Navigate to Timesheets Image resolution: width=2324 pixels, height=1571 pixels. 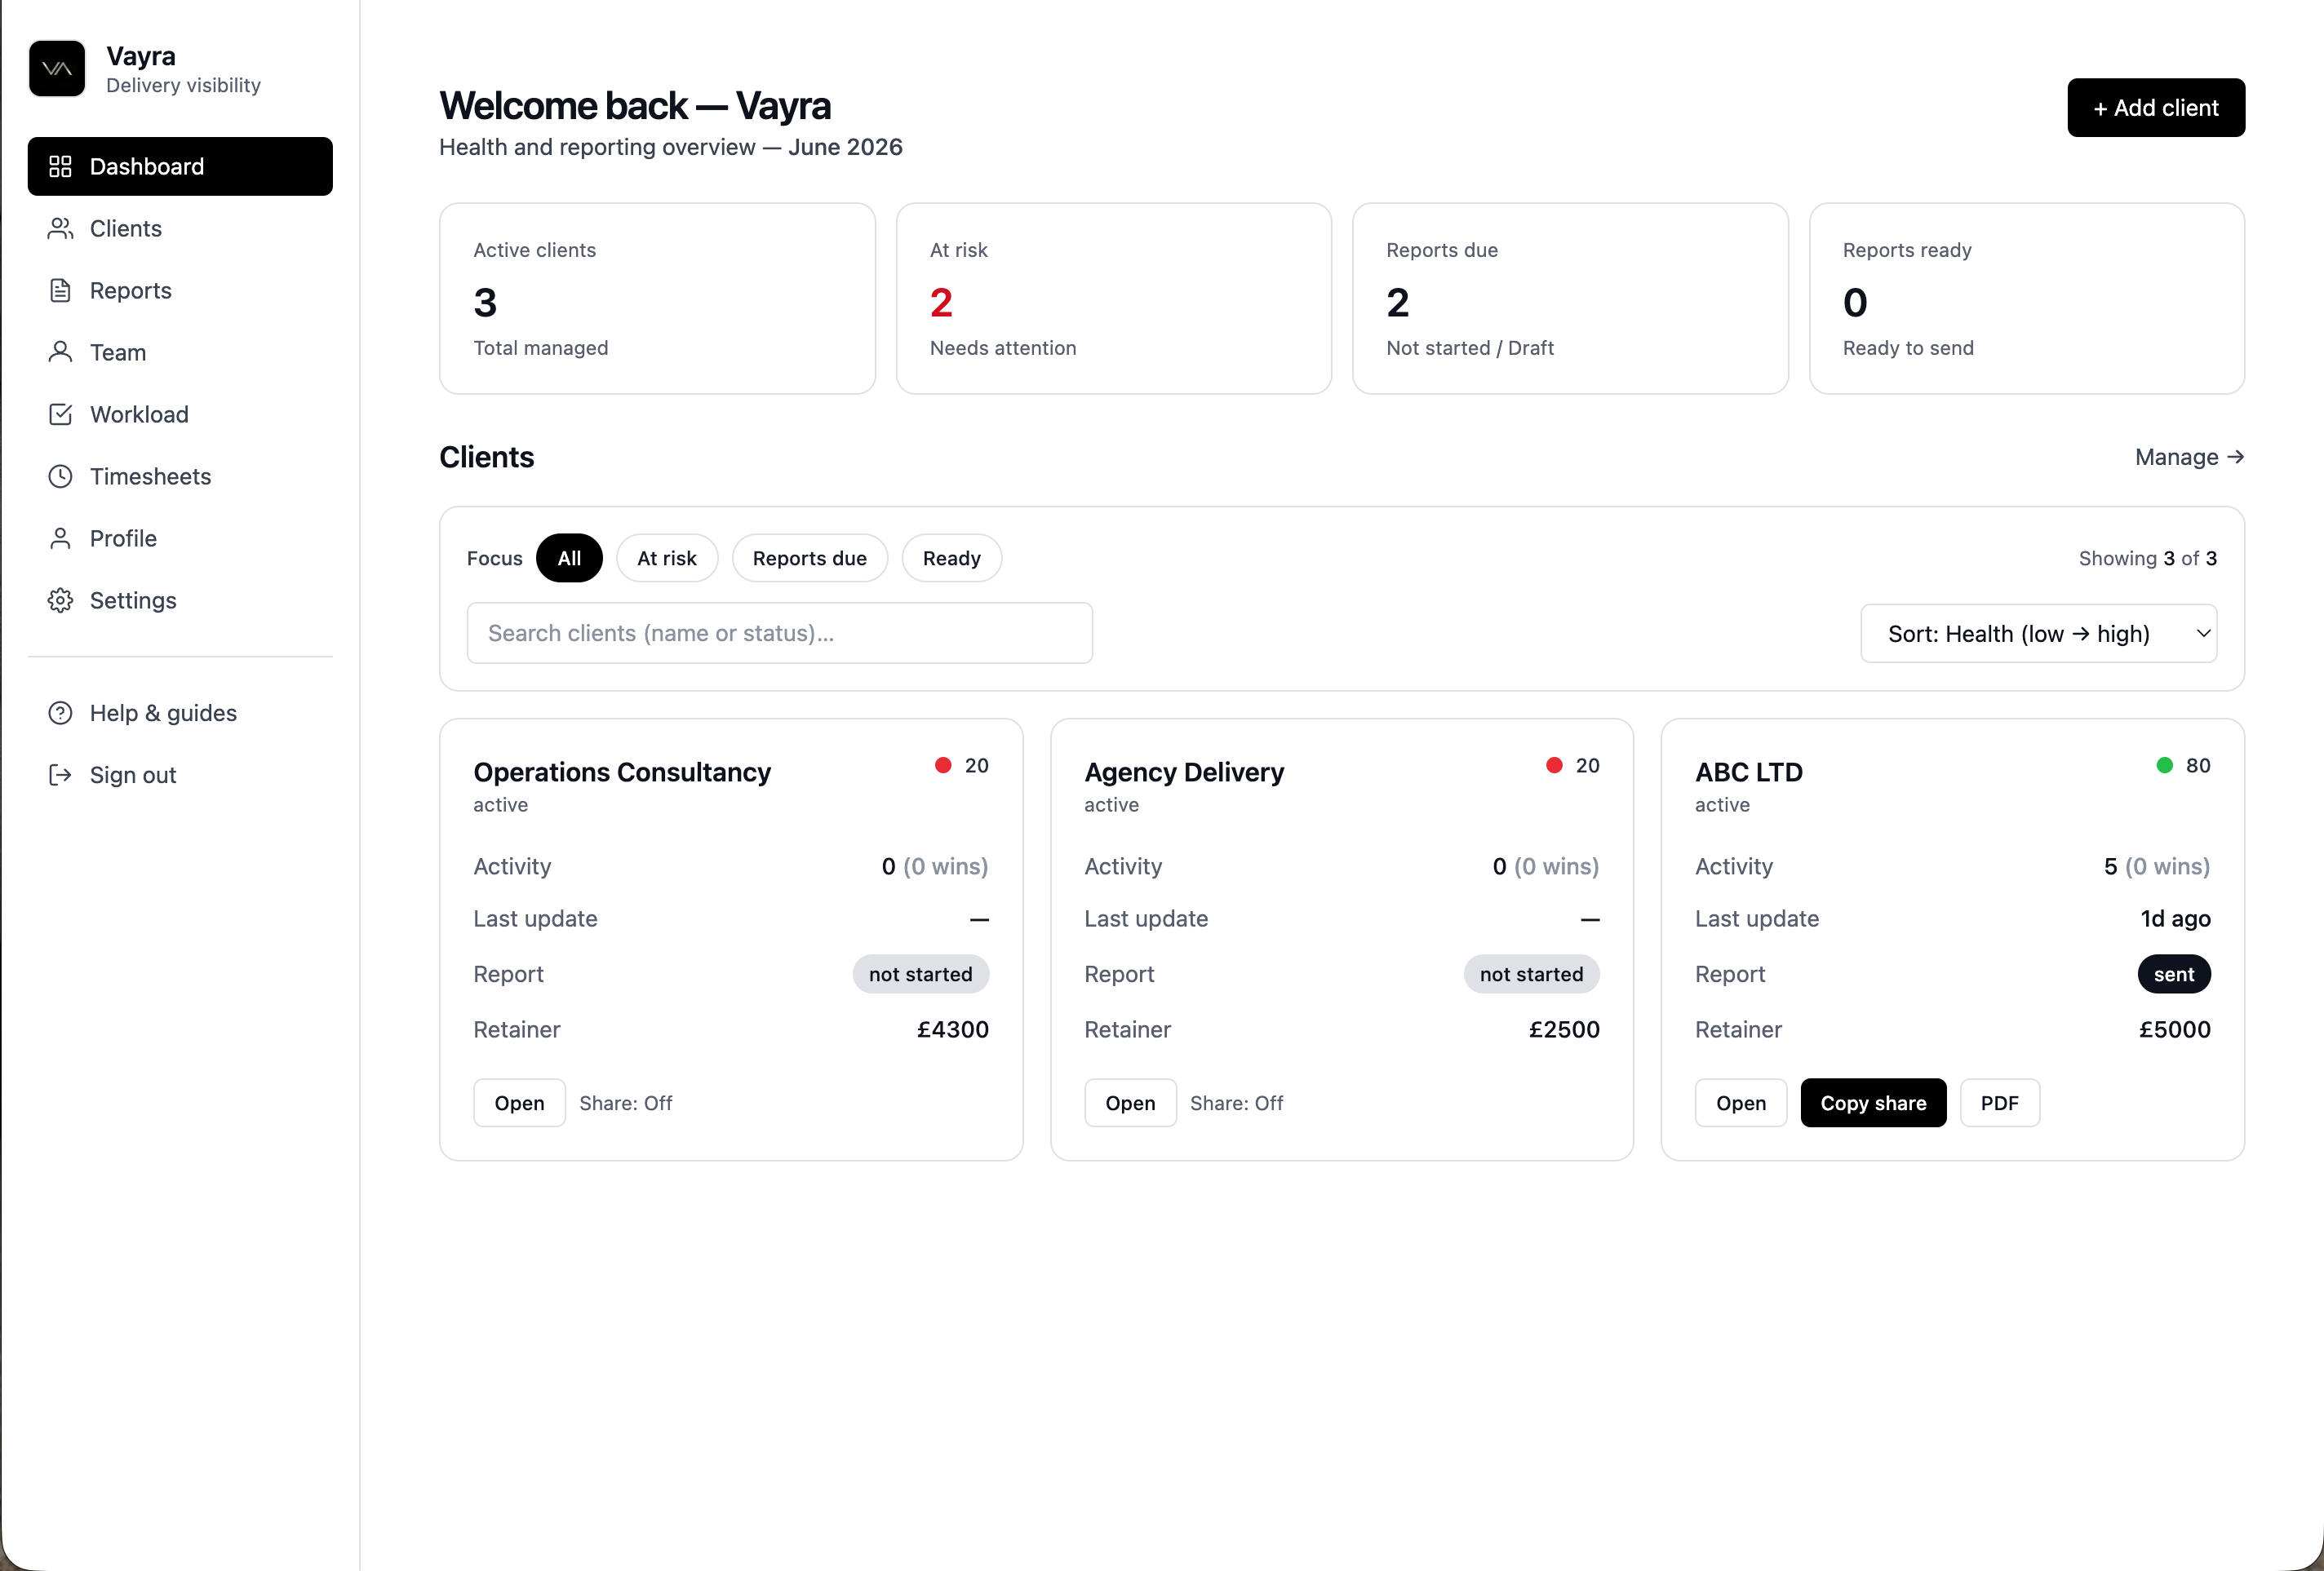click(x=180, y=476)
